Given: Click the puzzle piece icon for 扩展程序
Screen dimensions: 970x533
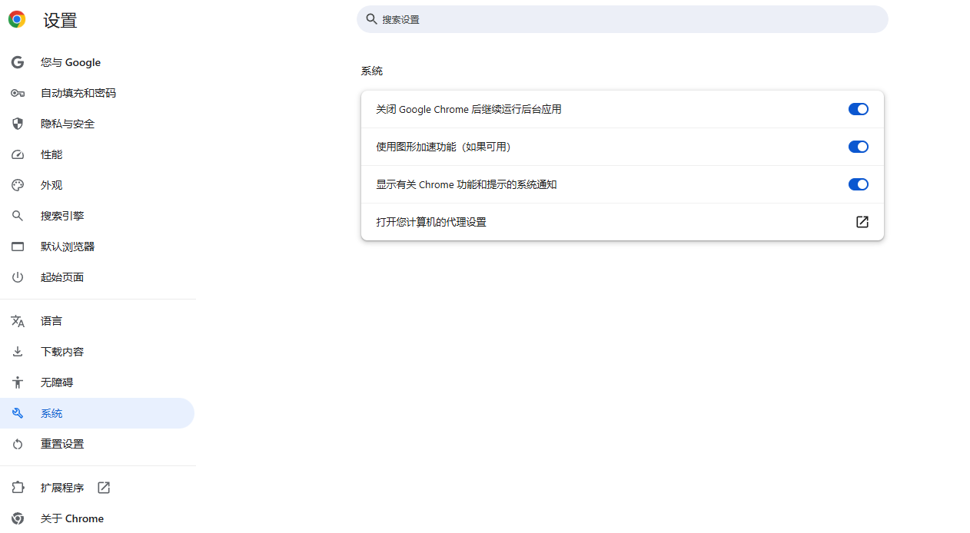Looking at the screenshot, I should coord(18,488).
